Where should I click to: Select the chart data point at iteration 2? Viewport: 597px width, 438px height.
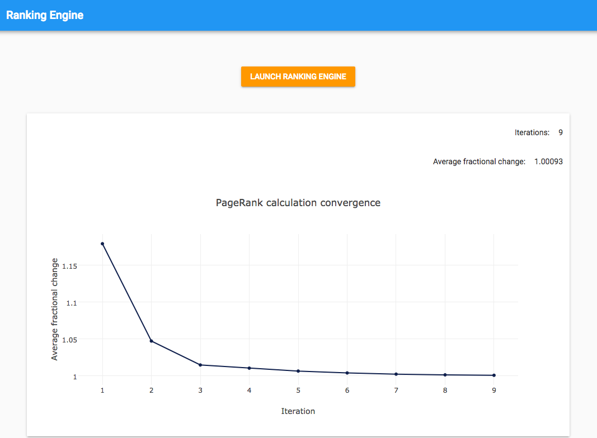tap(151, 341)
